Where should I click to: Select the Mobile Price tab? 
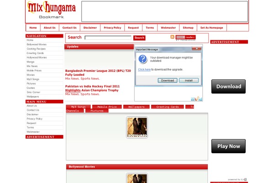(x=107, y=107)
